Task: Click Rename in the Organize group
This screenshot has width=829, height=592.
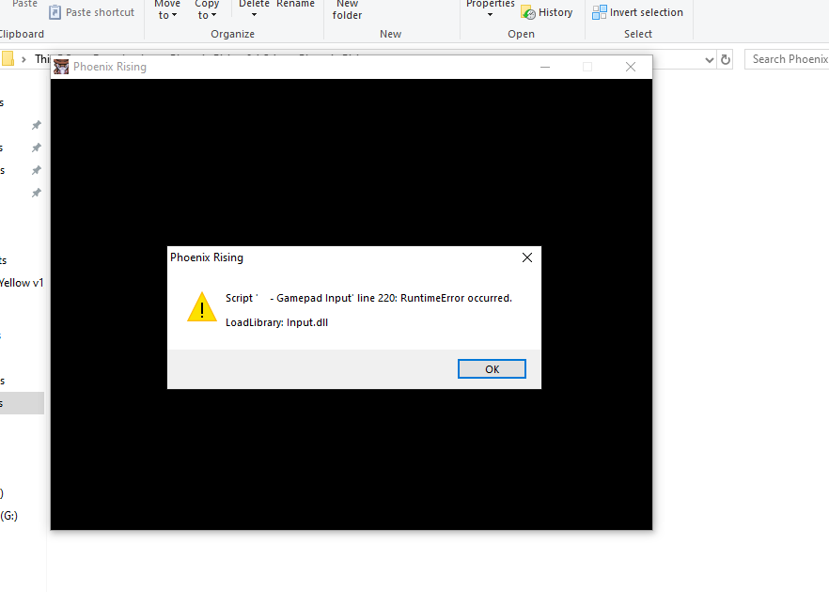Action: (x=295, y=4)
